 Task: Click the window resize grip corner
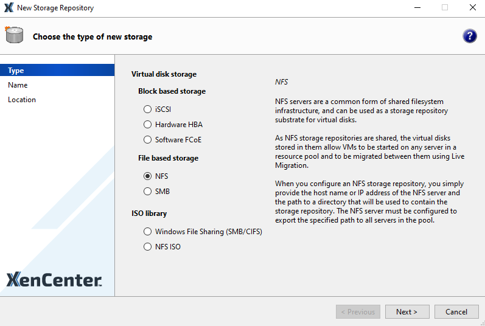[x=482, y=323]
